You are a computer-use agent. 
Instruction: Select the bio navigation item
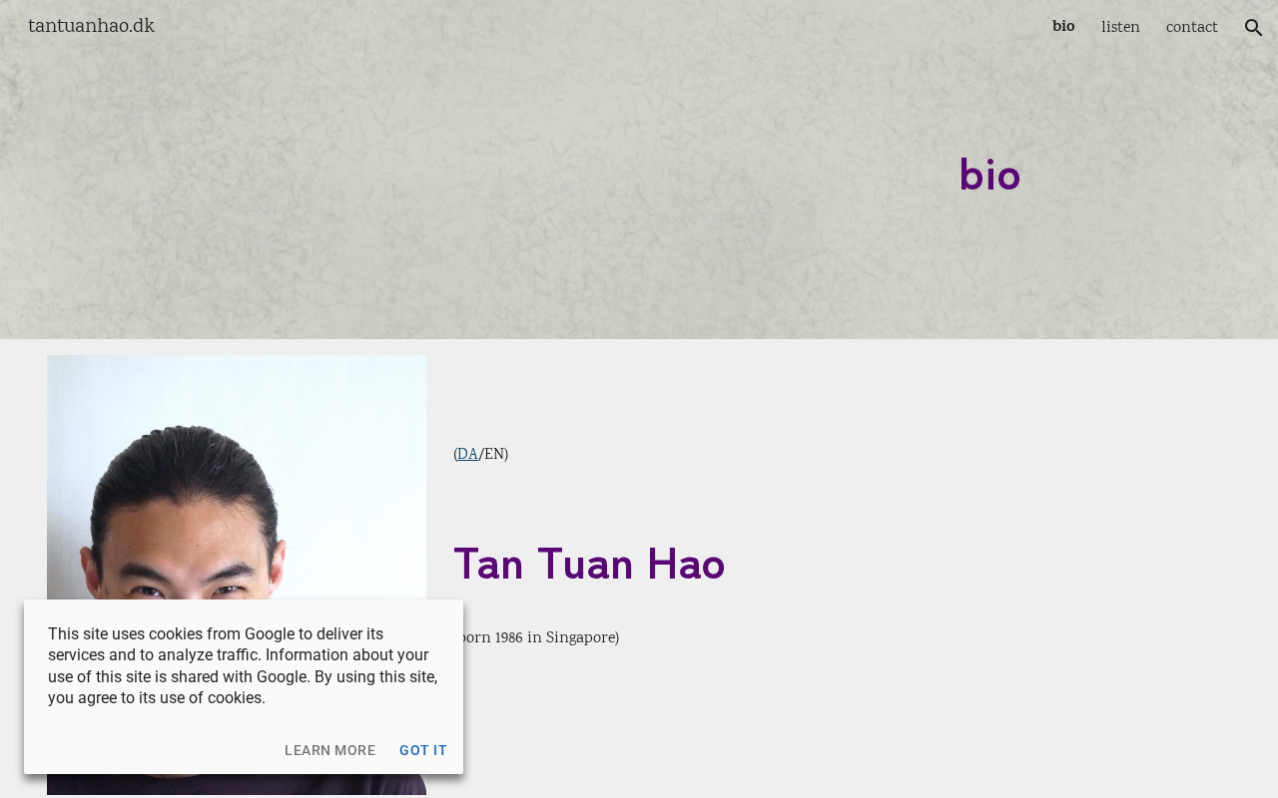1063,26
